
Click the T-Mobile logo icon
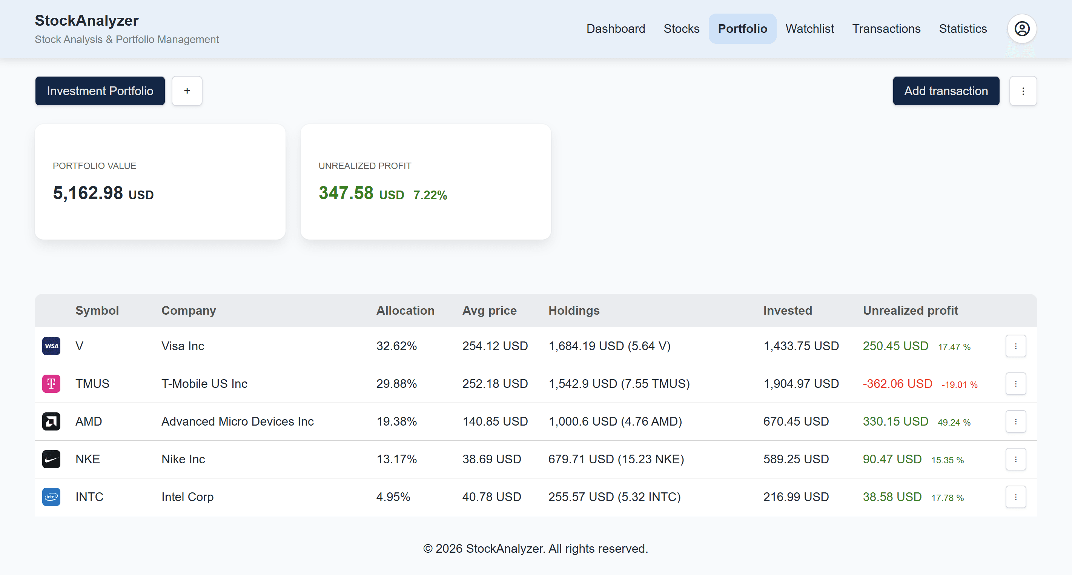click(51, 383)
